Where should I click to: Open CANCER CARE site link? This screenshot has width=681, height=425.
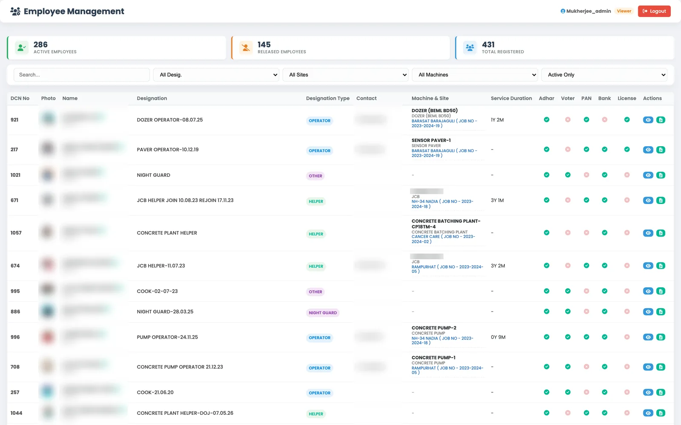[443, 239]
